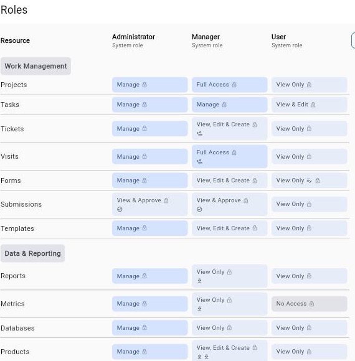Open User View Only cell for Products
Screen dimensions: 355x361
pyautogui.click(x=310, y=352)
